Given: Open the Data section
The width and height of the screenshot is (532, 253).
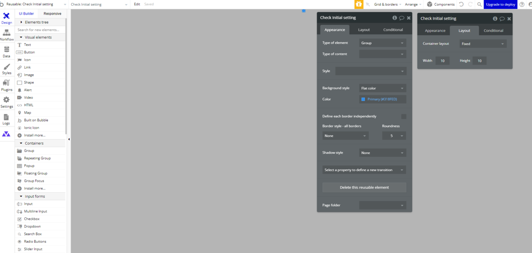Looking at the screenshot, I should pyautogui.click(x=7, y=51).
